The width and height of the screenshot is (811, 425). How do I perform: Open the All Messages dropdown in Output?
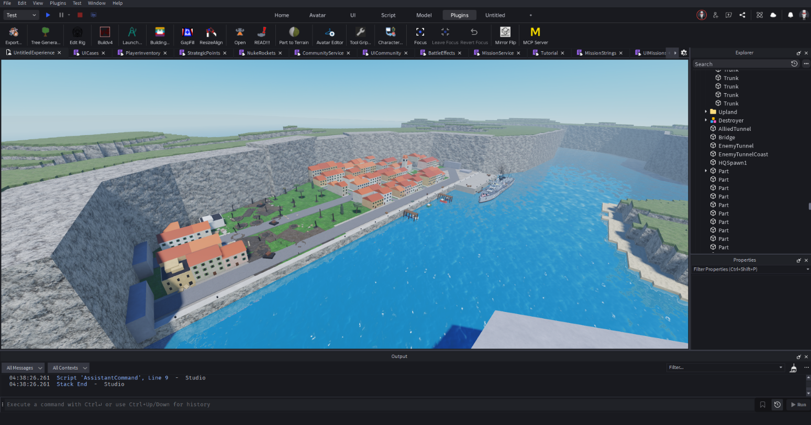coord(23,368)
